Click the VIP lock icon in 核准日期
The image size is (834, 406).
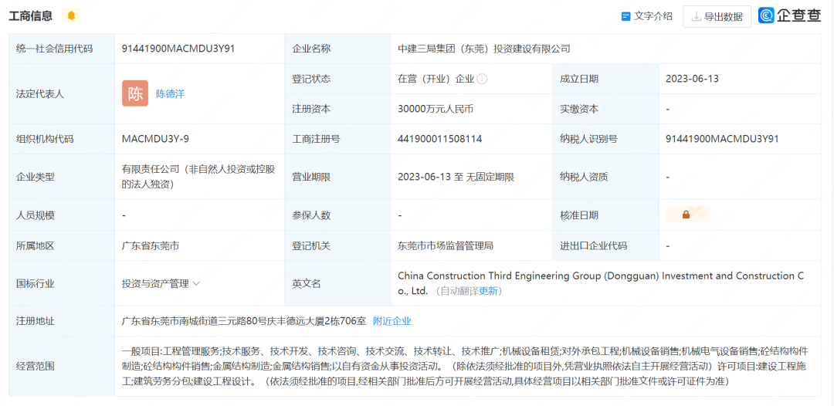(688, 215)
